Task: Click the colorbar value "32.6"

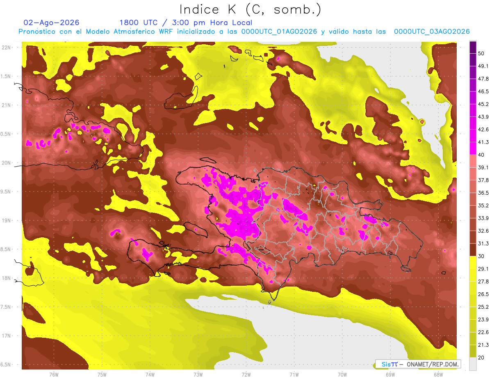Action: coord(483,231)
